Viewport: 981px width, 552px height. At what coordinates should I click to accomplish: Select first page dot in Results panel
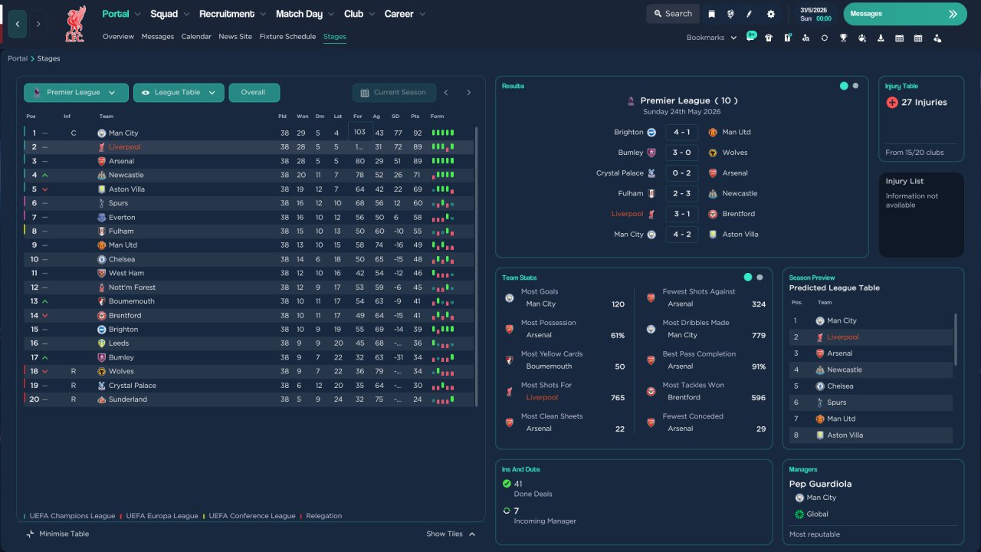point(844,86)
